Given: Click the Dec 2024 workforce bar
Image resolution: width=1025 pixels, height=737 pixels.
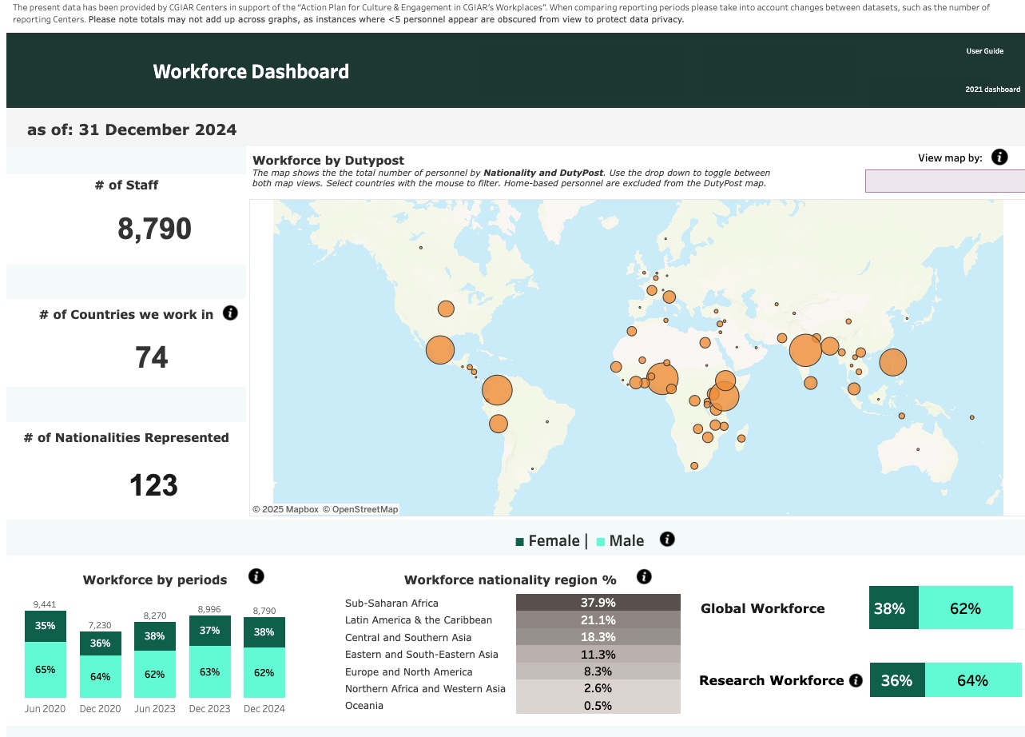Looking at the screenshot, I should point(264,655).
